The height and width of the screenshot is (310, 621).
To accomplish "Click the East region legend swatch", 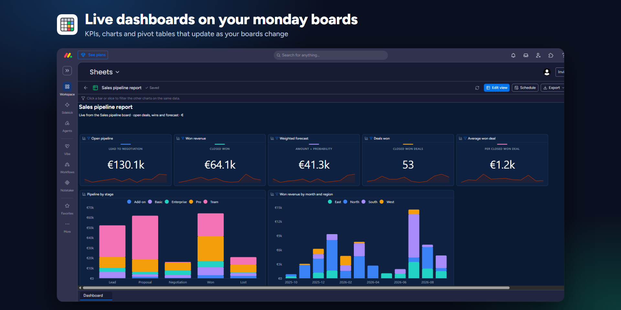I will [330, 202].
